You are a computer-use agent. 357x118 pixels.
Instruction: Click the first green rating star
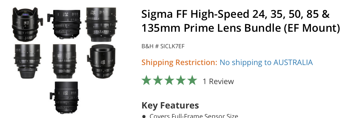[x=147, y=80]
